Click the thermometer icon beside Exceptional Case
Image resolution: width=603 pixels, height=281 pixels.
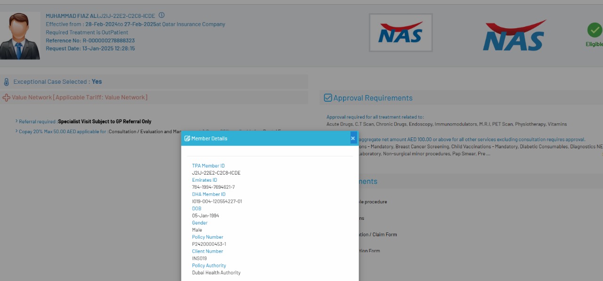[6, 82]
